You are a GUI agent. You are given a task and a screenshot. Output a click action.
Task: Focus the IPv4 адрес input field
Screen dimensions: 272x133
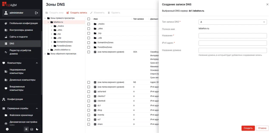pos(232,43)
